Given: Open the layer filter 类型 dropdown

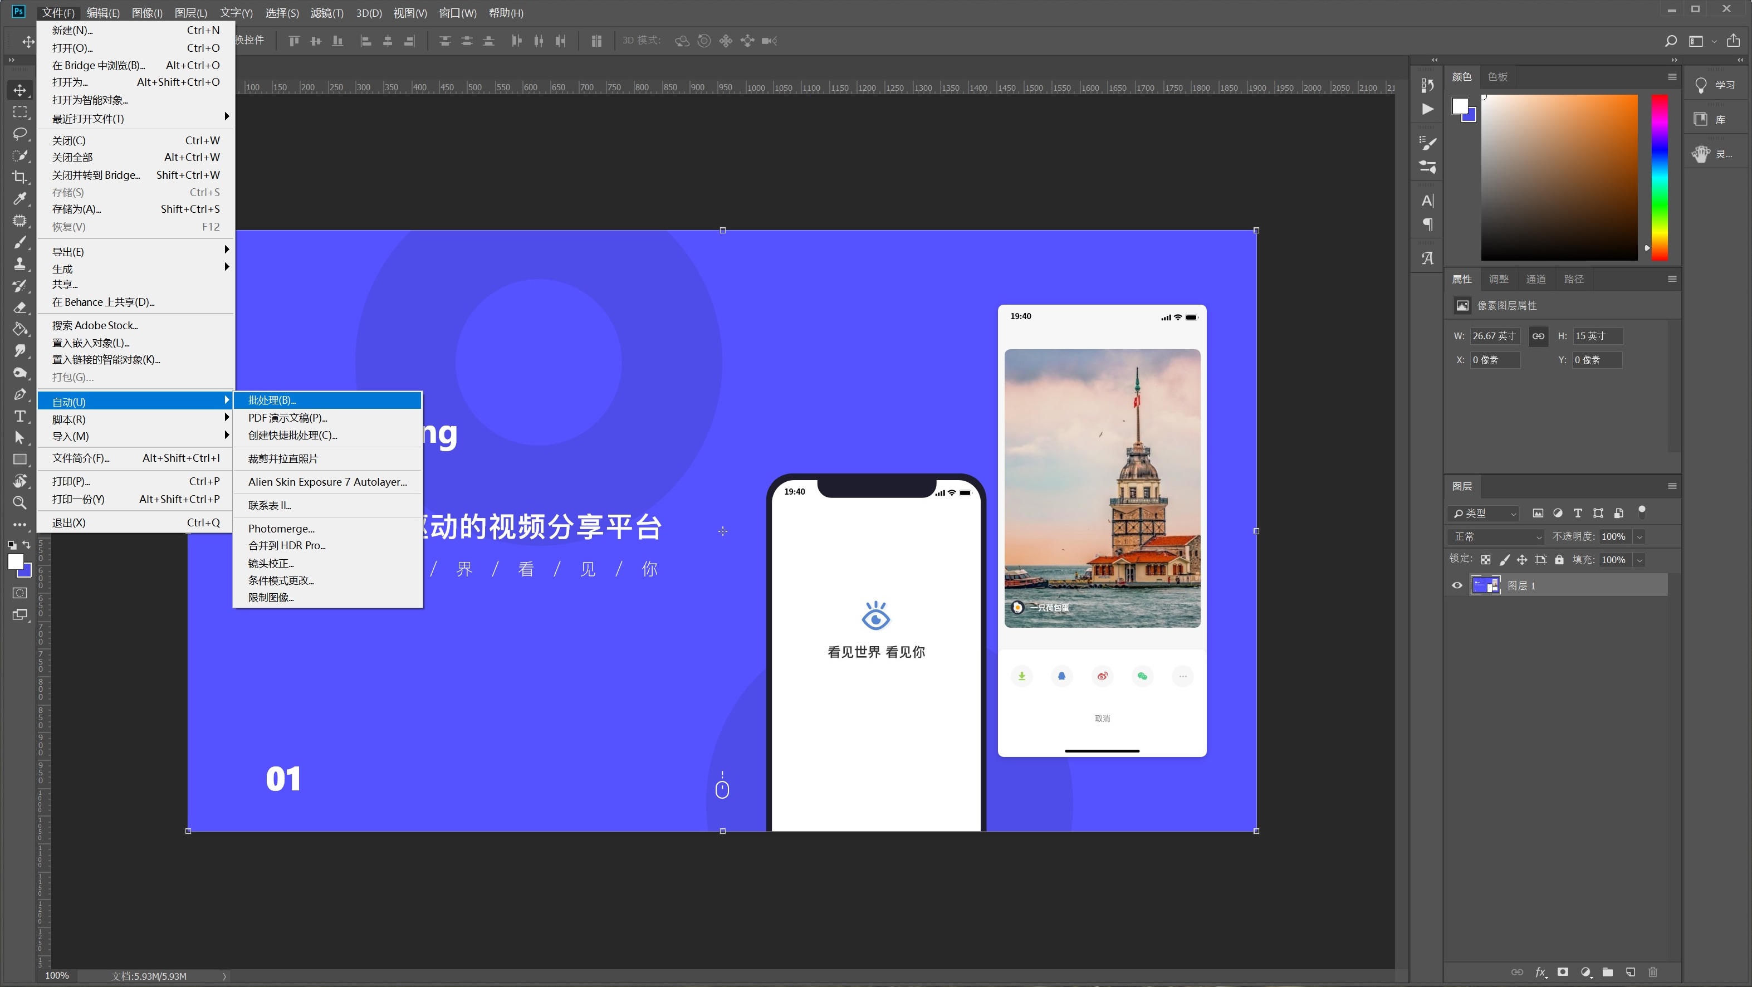Looking at the screenshot, I should [1484, 514].
